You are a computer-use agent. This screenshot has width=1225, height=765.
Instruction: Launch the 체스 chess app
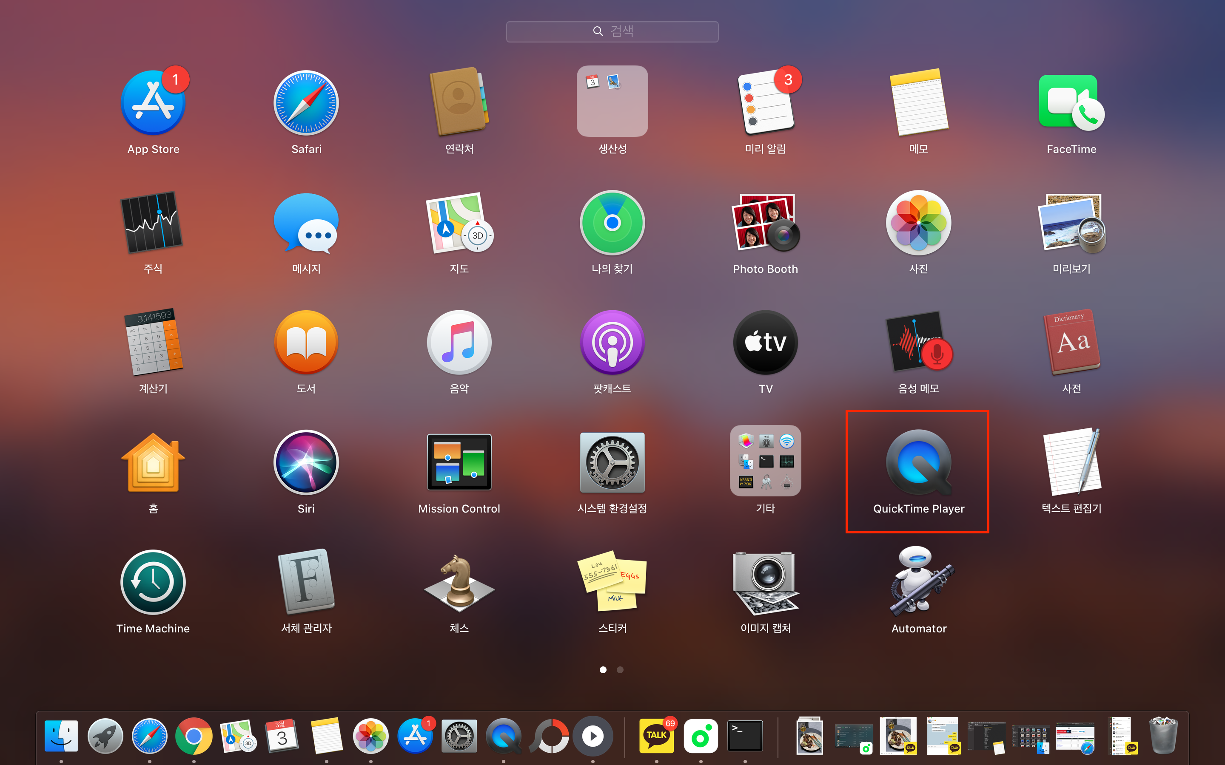coord(459,582)
